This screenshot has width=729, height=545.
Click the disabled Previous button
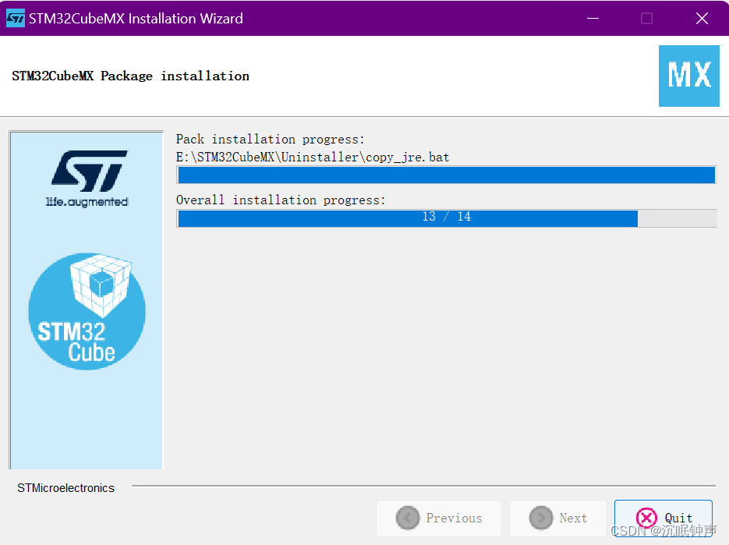(x=438, y=518)
